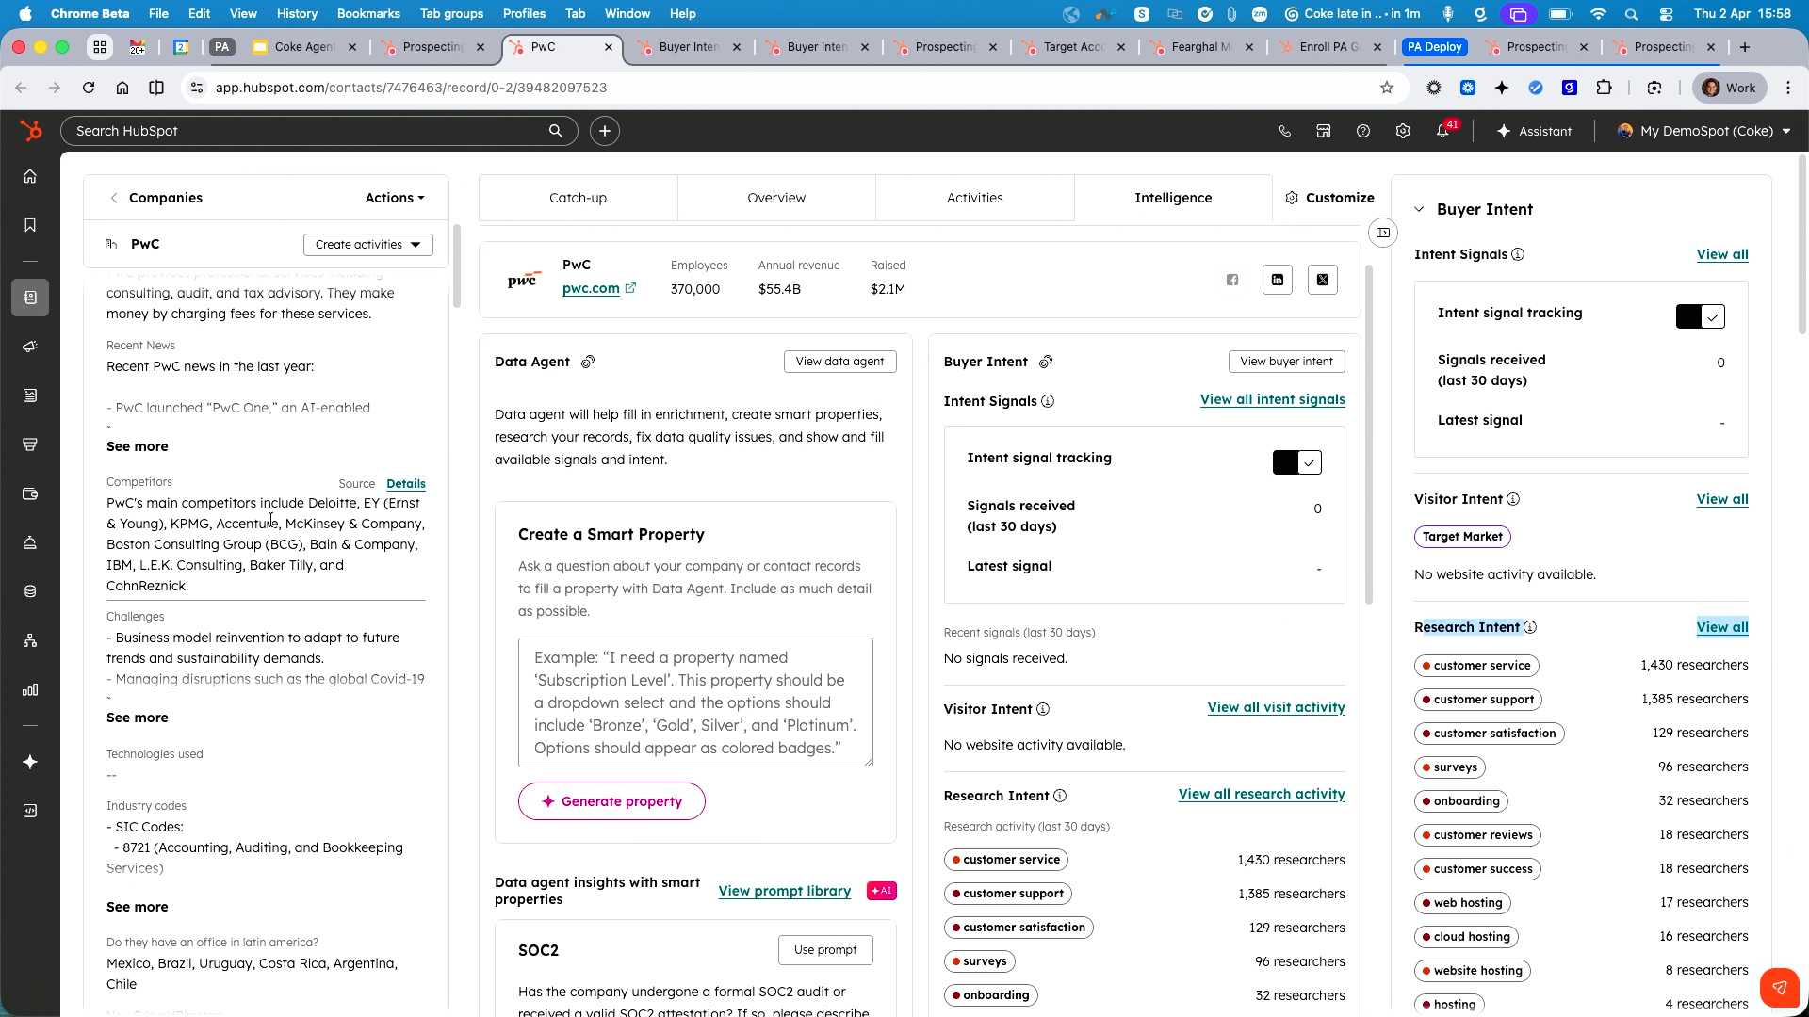Open the App Marketplace icon in top bar
1809x1017 pixels.
(x=1323, y=131)
